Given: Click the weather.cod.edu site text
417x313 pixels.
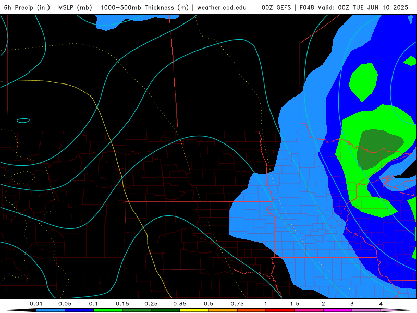Looking at the screenshot, I should (x=222, y=7).
